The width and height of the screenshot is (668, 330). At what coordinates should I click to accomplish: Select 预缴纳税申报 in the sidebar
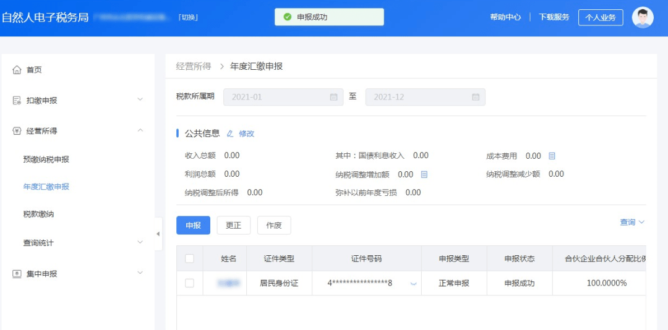tap(46, 159)
